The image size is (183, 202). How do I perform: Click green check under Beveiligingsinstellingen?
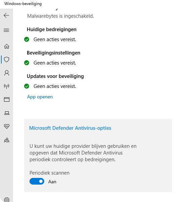point(26,63)
